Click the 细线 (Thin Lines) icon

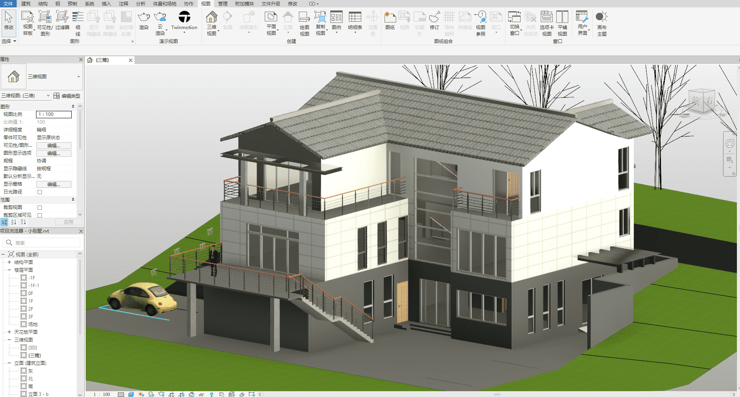(x=78, y=17)
